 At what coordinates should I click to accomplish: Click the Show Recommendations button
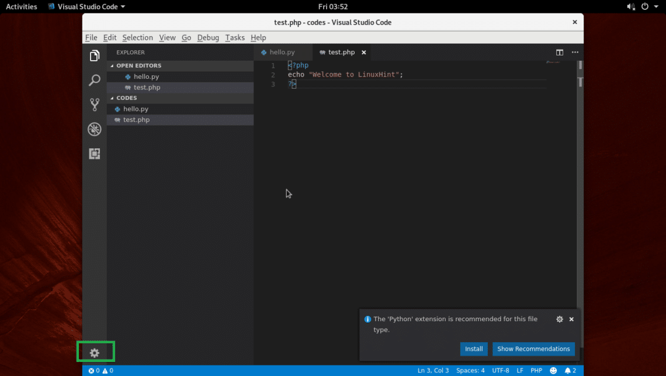click(x=533, y=349)
